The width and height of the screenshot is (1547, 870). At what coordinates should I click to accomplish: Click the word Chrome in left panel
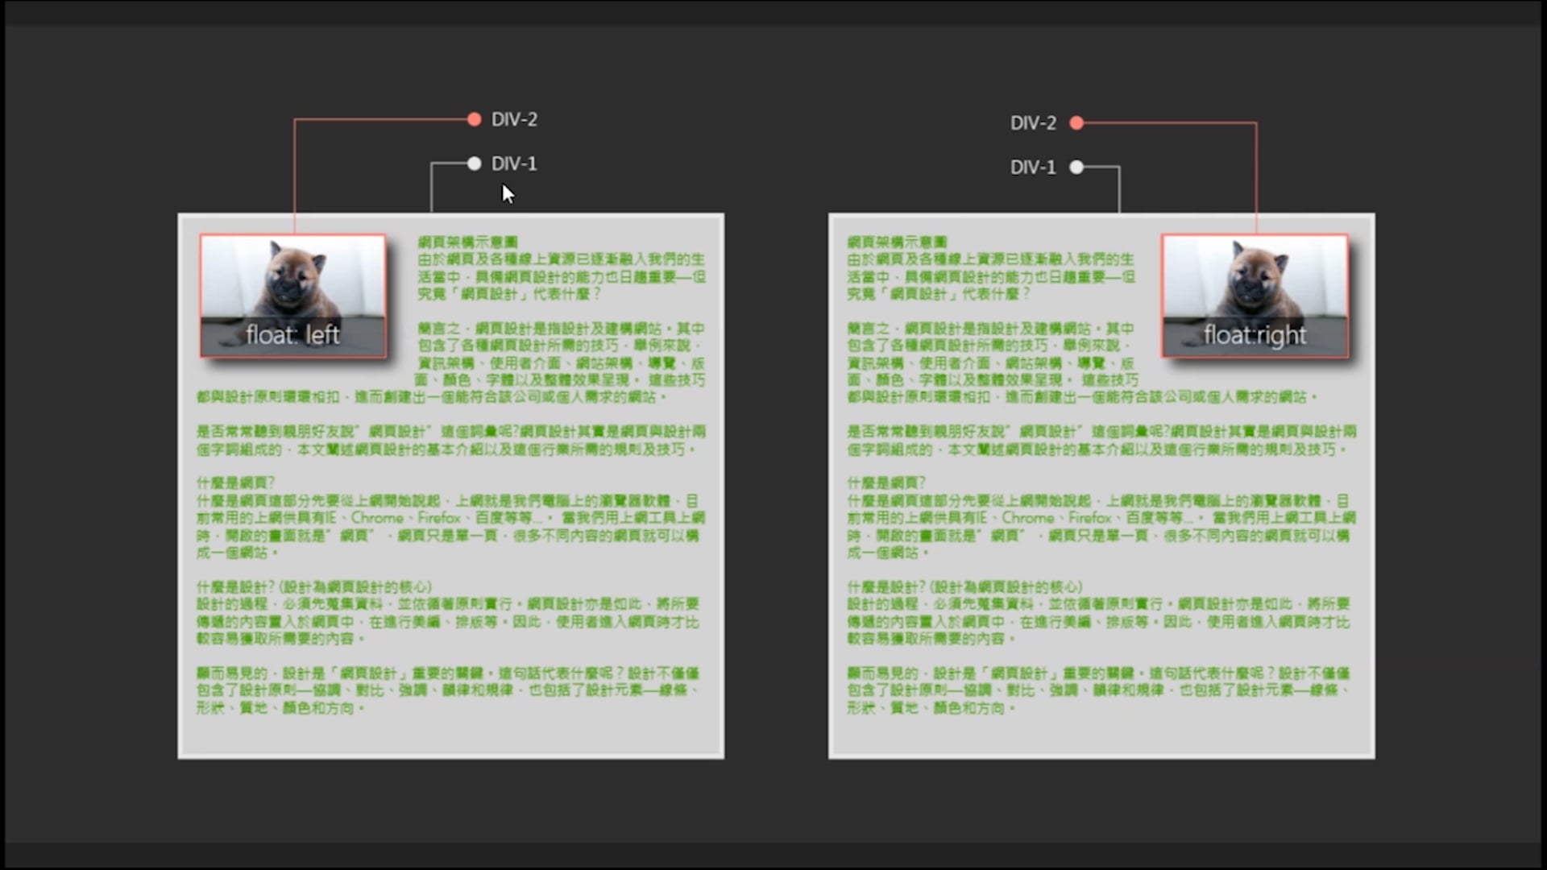377,518
